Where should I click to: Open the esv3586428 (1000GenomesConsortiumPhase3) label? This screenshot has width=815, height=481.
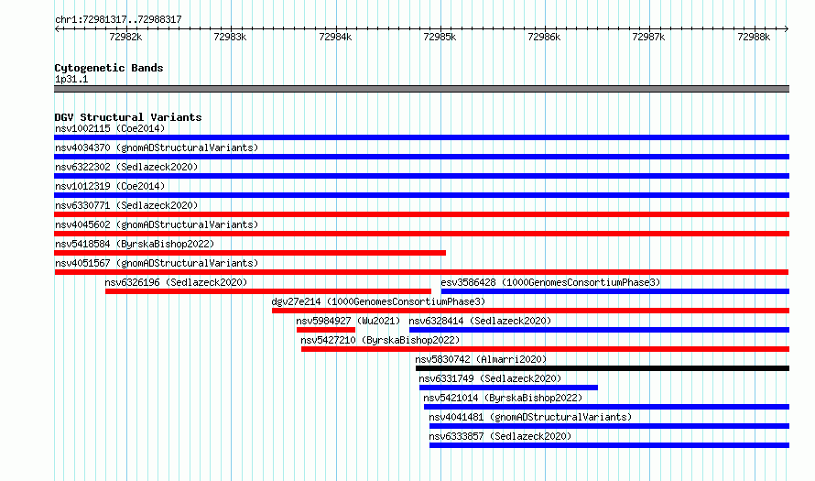pyautogui.click(x=550, y=282)
